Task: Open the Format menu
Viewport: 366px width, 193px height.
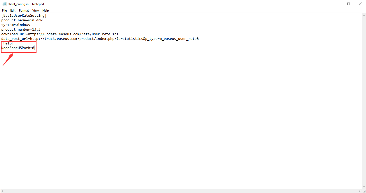Action: [x=24, y=11]
